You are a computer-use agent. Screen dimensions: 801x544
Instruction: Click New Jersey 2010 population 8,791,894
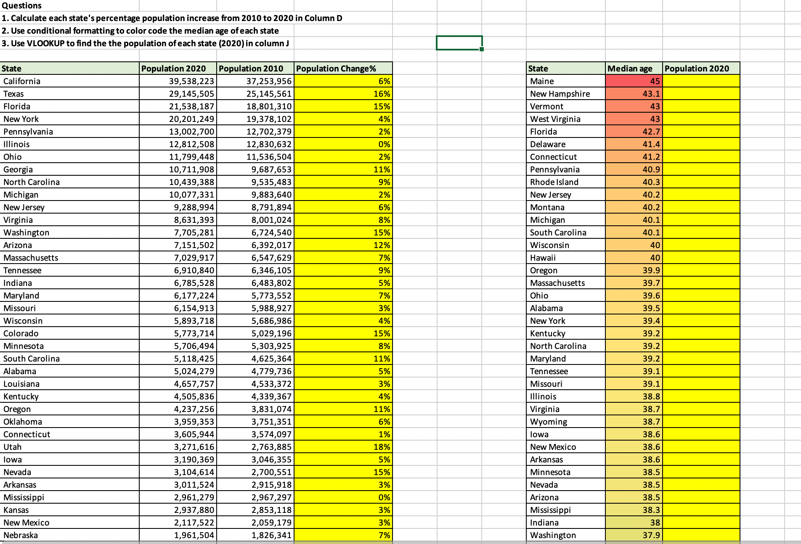point(255,207)
